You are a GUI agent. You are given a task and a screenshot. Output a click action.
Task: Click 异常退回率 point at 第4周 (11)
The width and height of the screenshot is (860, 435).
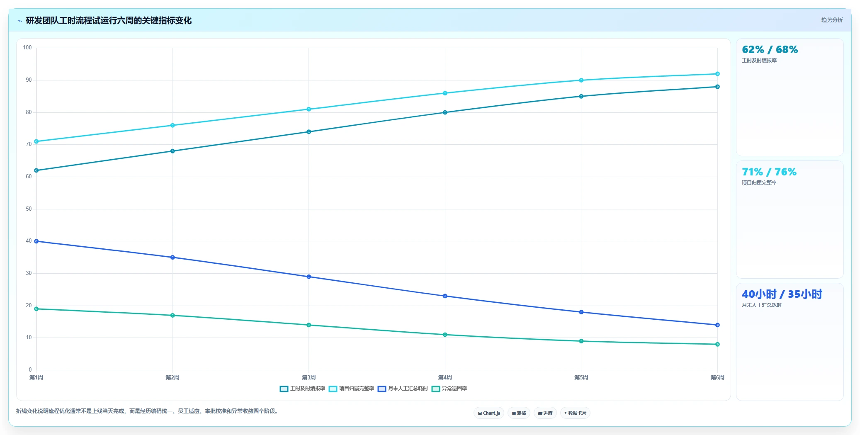445,335
